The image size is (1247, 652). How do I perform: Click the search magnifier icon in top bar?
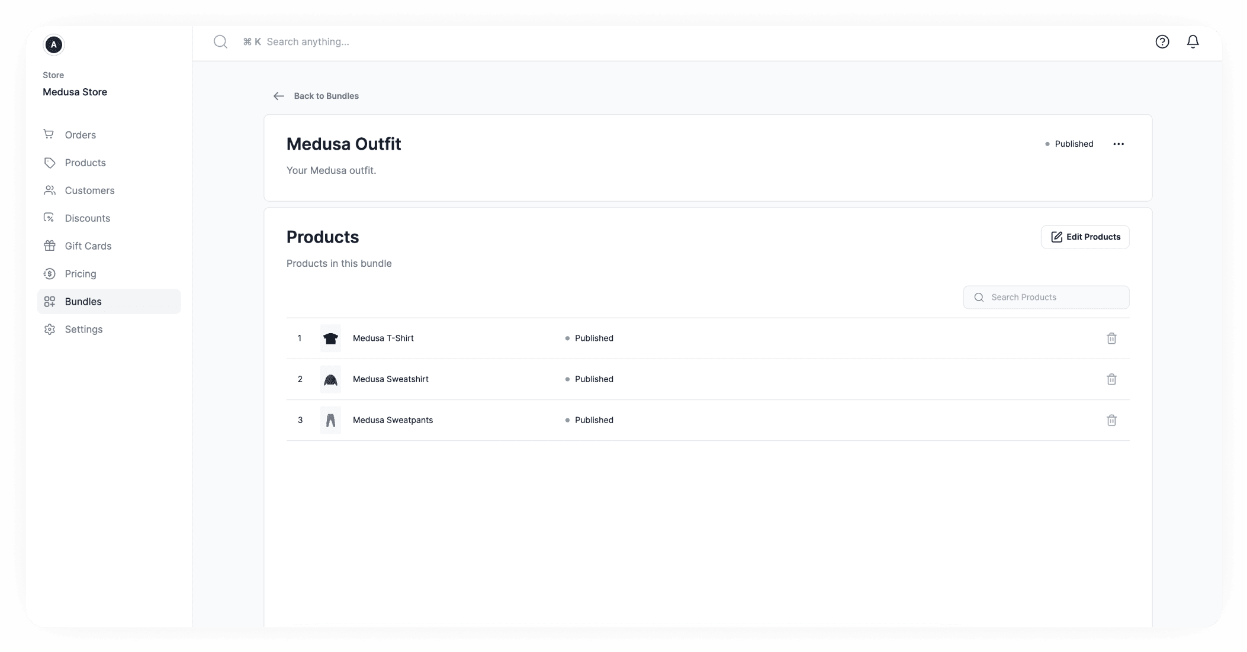220,41
